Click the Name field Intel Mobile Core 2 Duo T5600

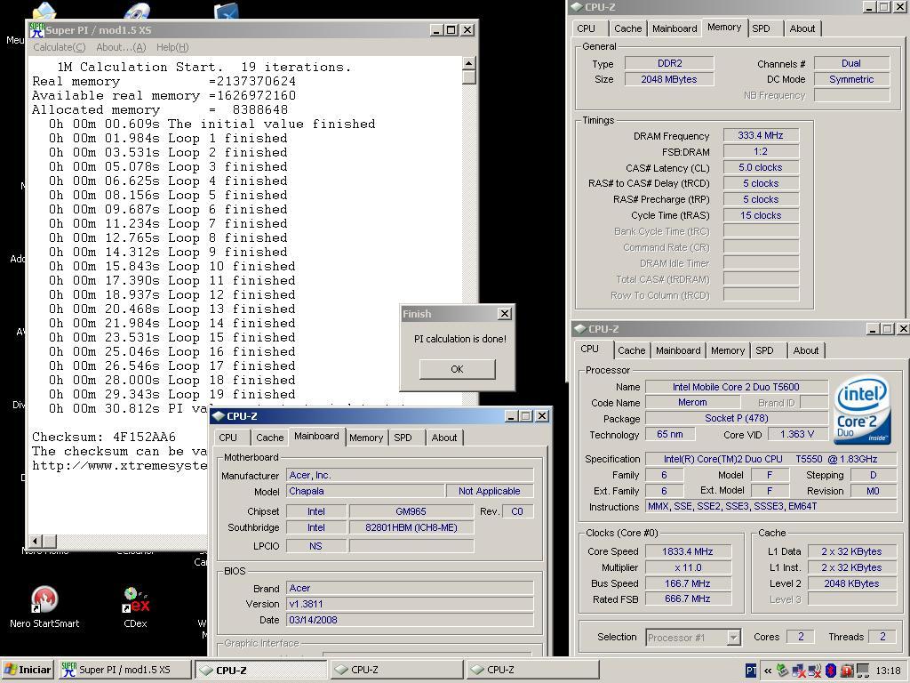coord(736,387)
